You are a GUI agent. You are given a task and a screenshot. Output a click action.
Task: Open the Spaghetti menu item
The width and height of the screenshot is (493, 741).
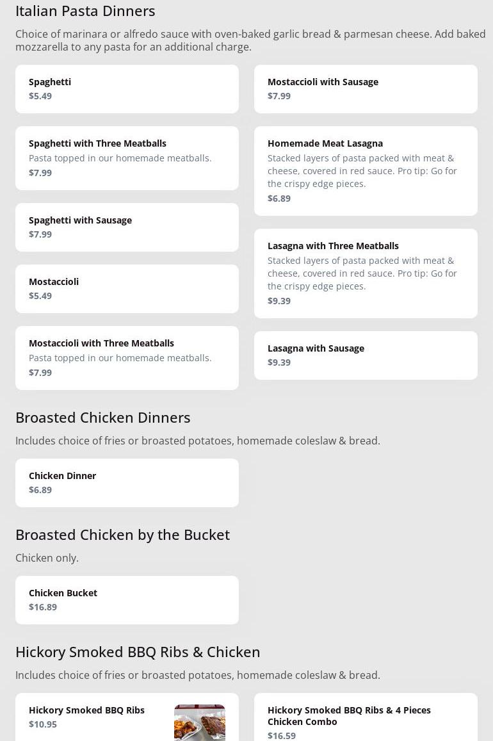coord(127,88)
